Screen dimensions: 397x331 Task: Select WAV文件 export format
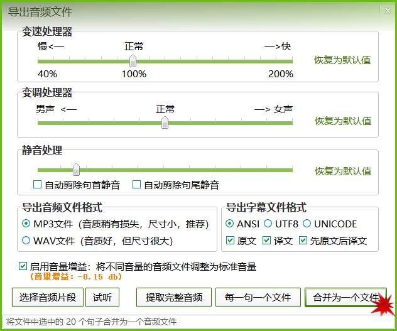click(26, 241)
